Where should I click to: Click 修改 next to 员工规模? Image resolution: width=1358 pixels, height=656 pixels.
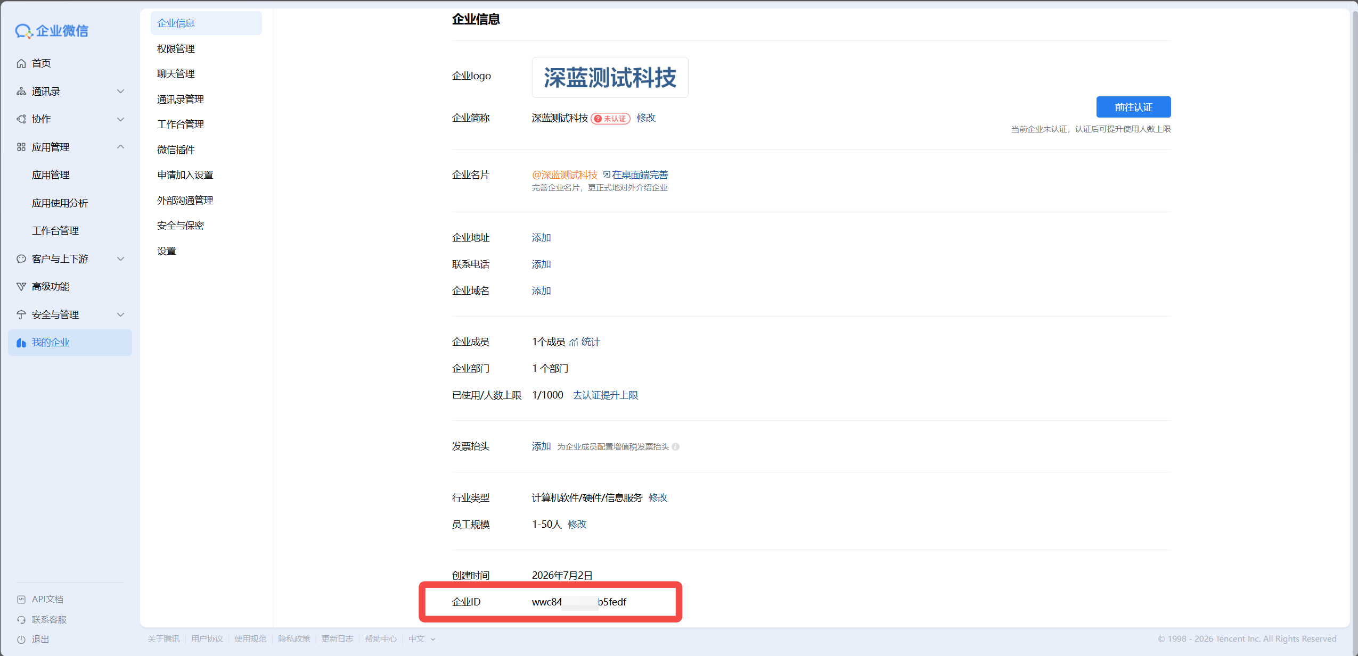(577, 525)
